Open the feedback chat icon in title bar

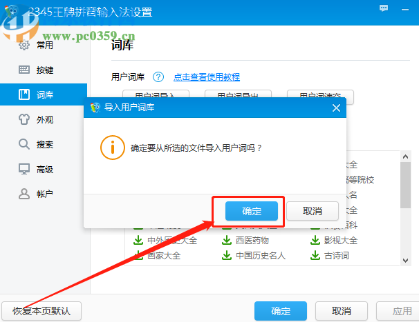tap(384, 8)
